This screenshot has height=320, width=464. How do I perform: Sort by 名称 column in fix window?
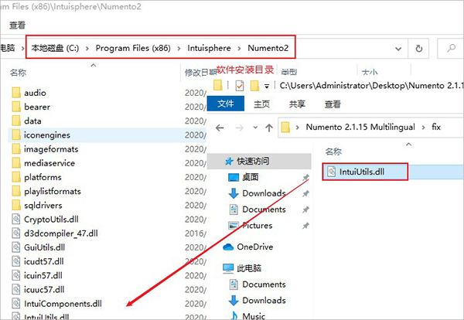333,151
